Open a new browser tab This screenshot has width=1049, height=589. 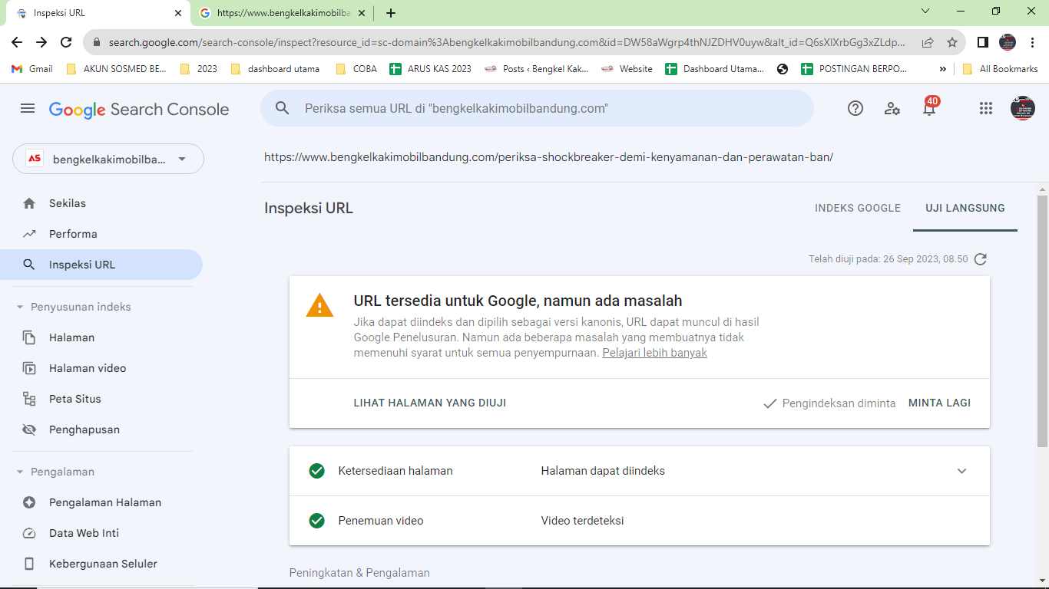point(391,13)
